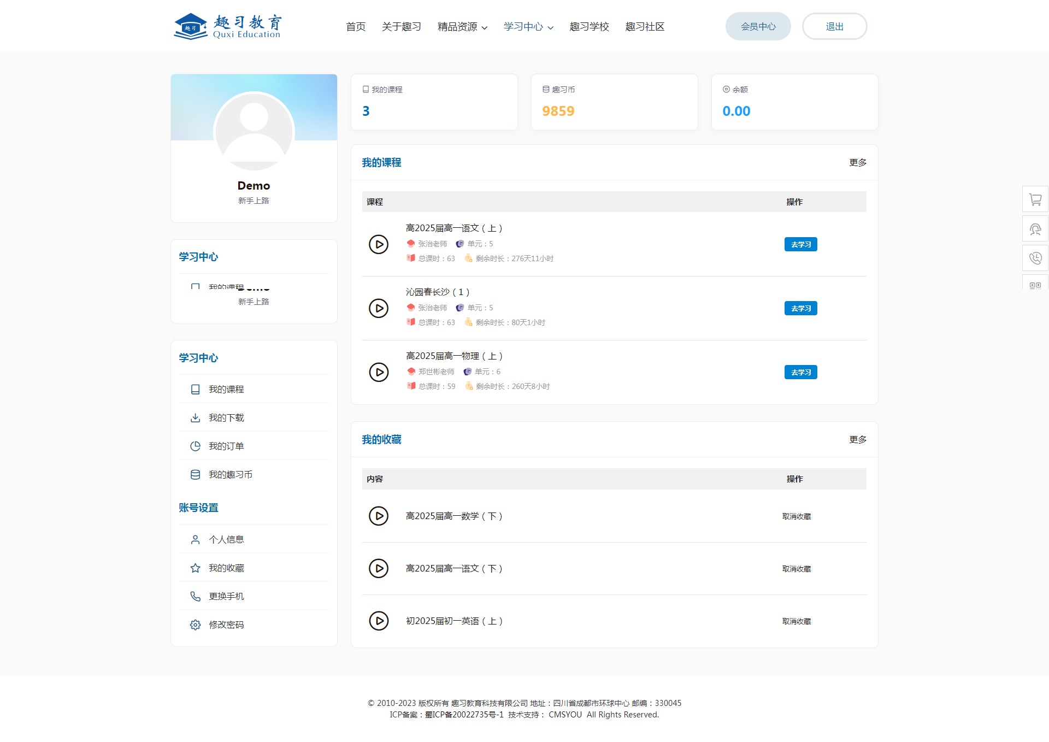
Task: Open 我的下载 in the sidebar menu
Action: pos(254,417)
